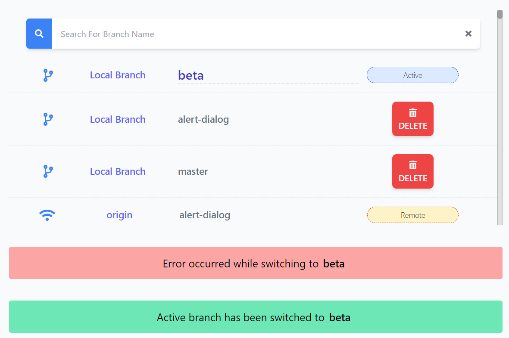
Task: Click the trash icon in the alert-dialog row
Action: 413,113
